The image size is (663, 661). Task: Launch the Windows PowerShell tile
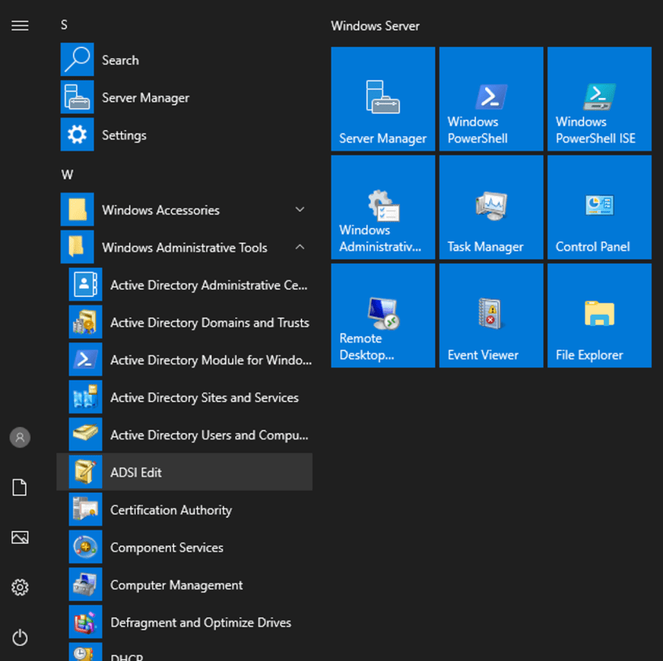pos(492,99)
